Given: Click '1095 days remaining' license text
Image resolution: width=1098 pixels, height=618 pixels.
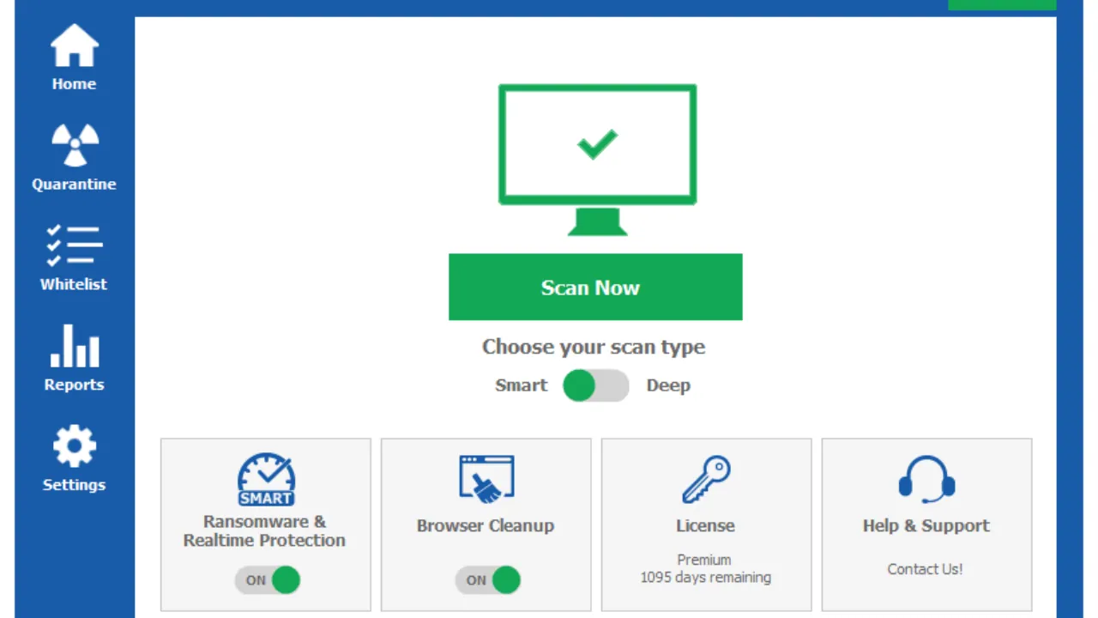Looking at the screenshot, I should click(x=705, y=578).
